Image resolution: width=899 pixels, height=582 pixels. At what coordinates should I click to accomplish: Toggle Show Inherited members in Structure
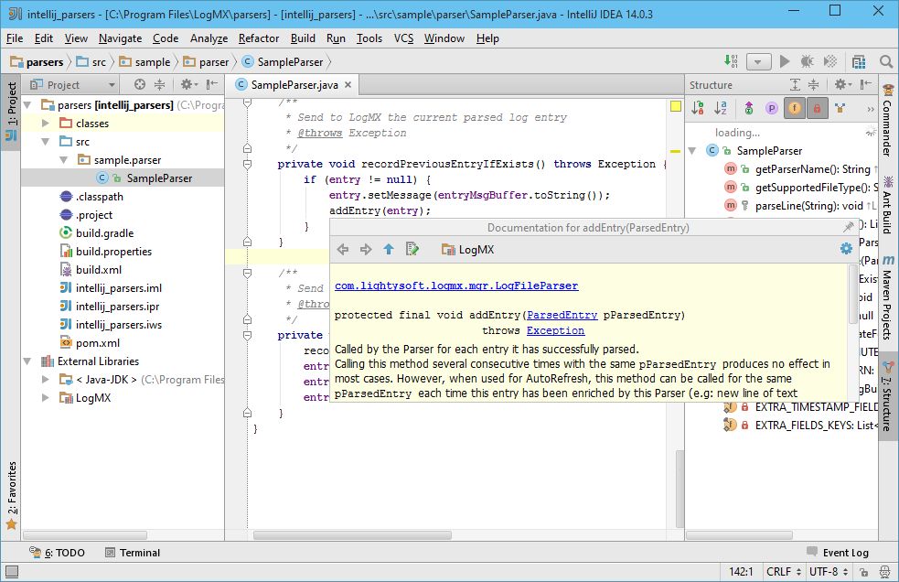click(x=749, y=108)
